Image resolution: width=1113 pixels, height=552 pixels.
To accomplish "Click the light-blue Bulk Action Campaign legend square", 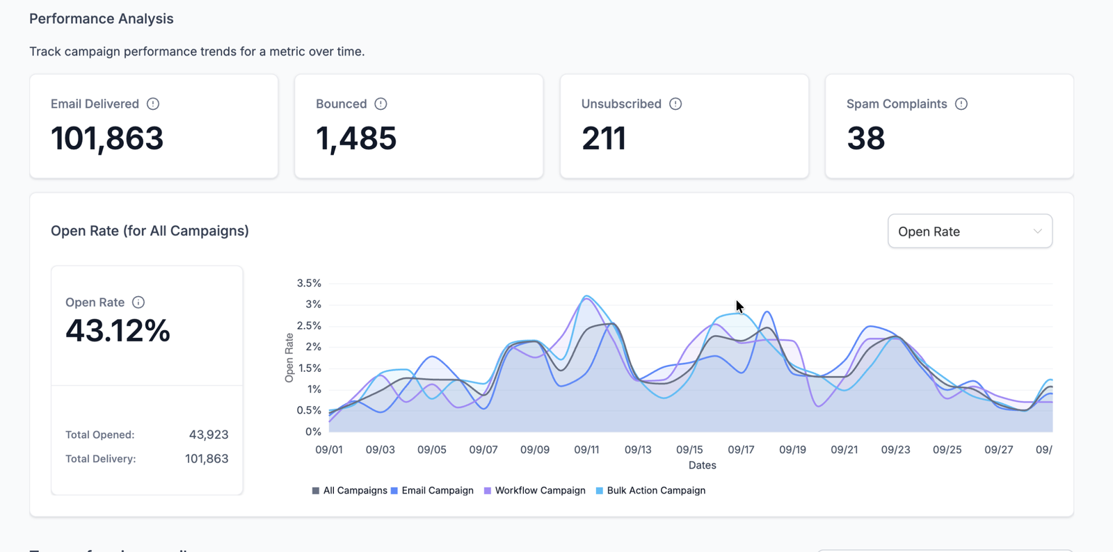I will tap(600, 491).
